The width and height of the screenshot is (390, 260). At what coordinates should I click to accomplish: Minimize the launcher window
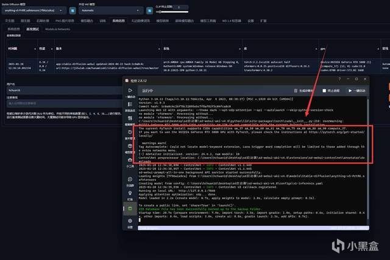[348, 79]
